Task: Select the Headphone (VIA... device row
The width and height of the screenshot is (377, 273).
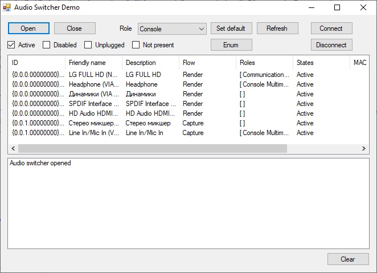Action: (188, 84)
